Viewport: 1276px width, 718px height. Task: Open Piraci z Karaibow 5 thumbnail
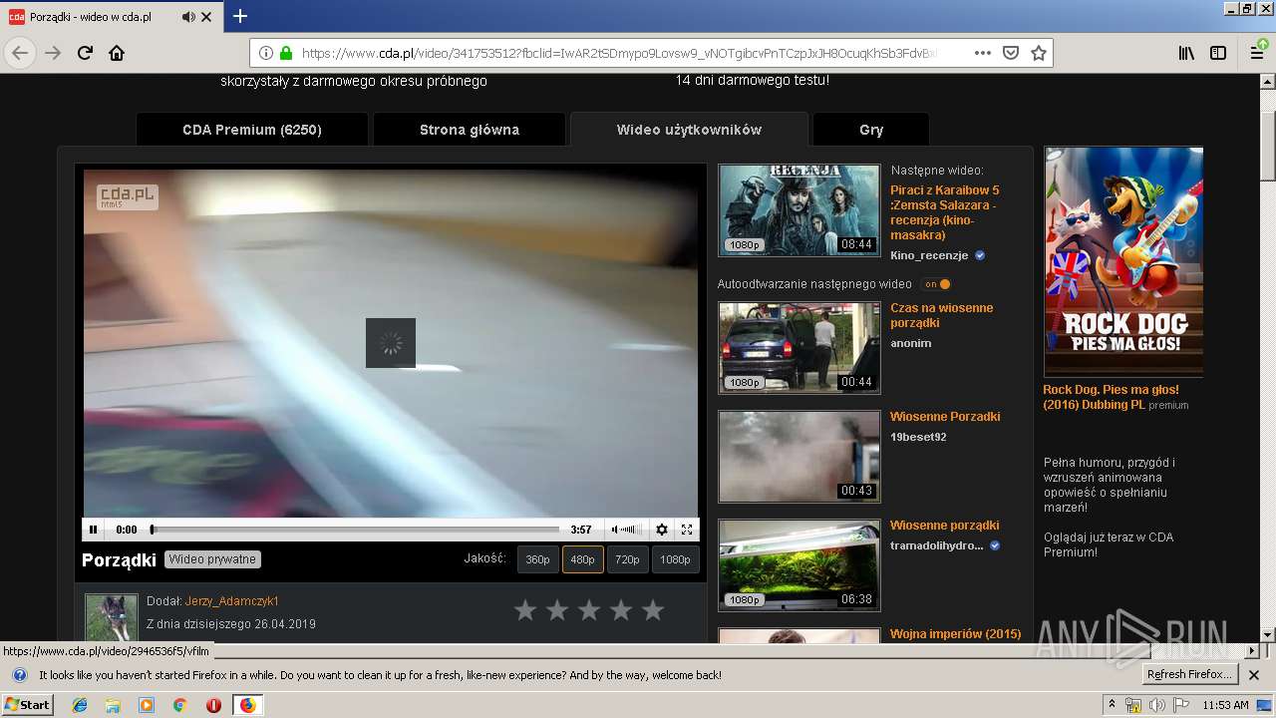[799, 210]
